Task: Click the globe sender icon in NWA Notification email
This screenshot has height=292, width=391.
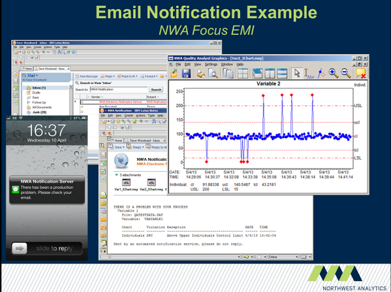Action: point(121,161)
